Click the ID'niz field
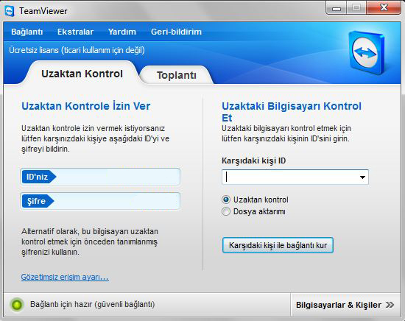Viewport: 405px width, 321px height. [x=100, y=177]
